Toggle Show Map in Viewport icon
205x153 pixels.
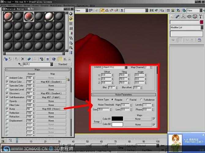coord(54,59)
